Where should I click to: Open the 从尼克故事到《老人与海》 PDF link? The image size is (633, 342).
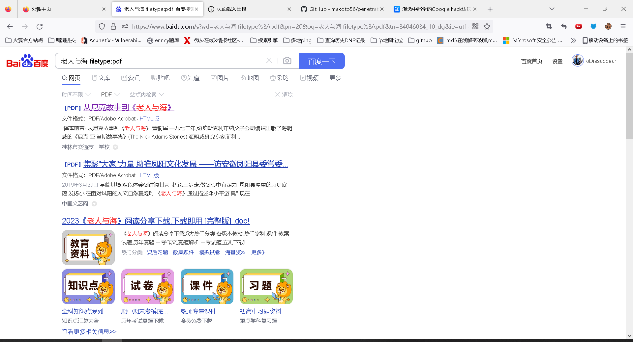129,108
